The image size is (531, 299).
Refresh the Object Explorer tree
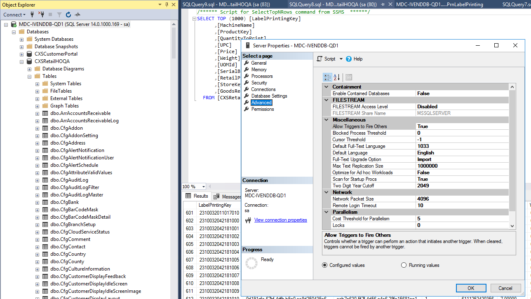point(68,14)
